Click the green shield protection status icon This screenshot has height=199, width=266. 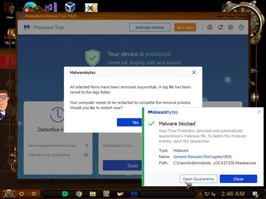pos(92,58)
